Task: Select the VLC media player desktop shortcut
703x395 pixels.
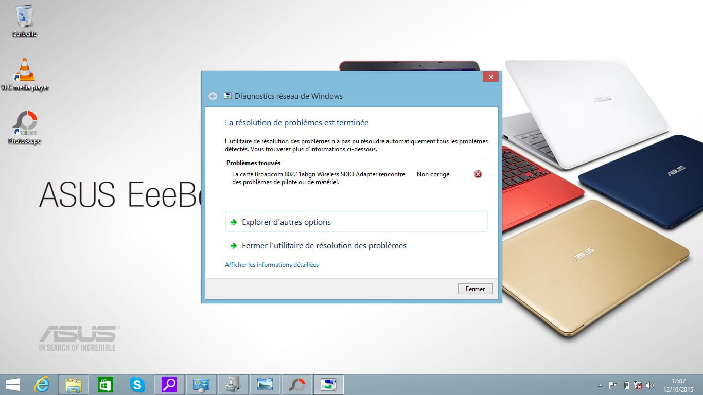Action: tap(25, 74)
